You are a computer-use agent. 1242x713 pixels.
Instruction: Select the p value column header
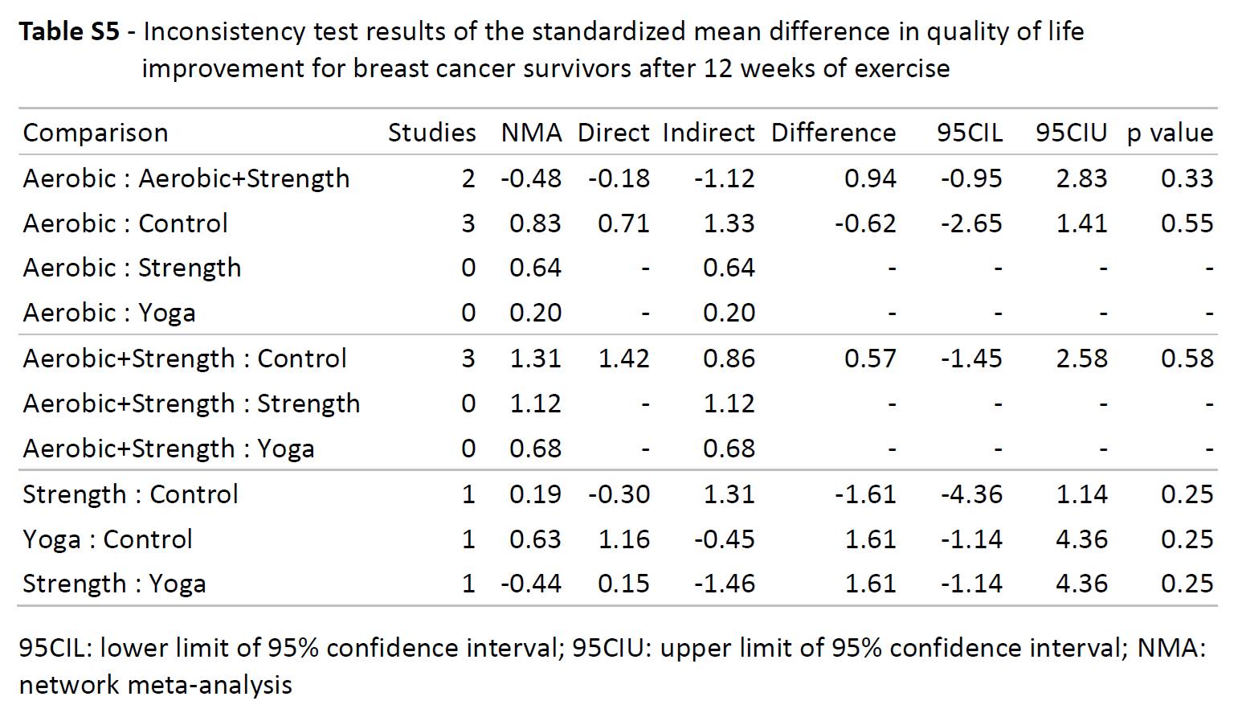pyautogui.click(x=1170, y=133)
